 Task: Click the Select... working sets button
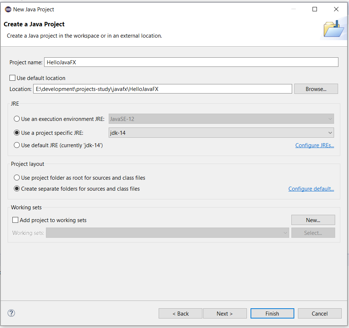313,233
